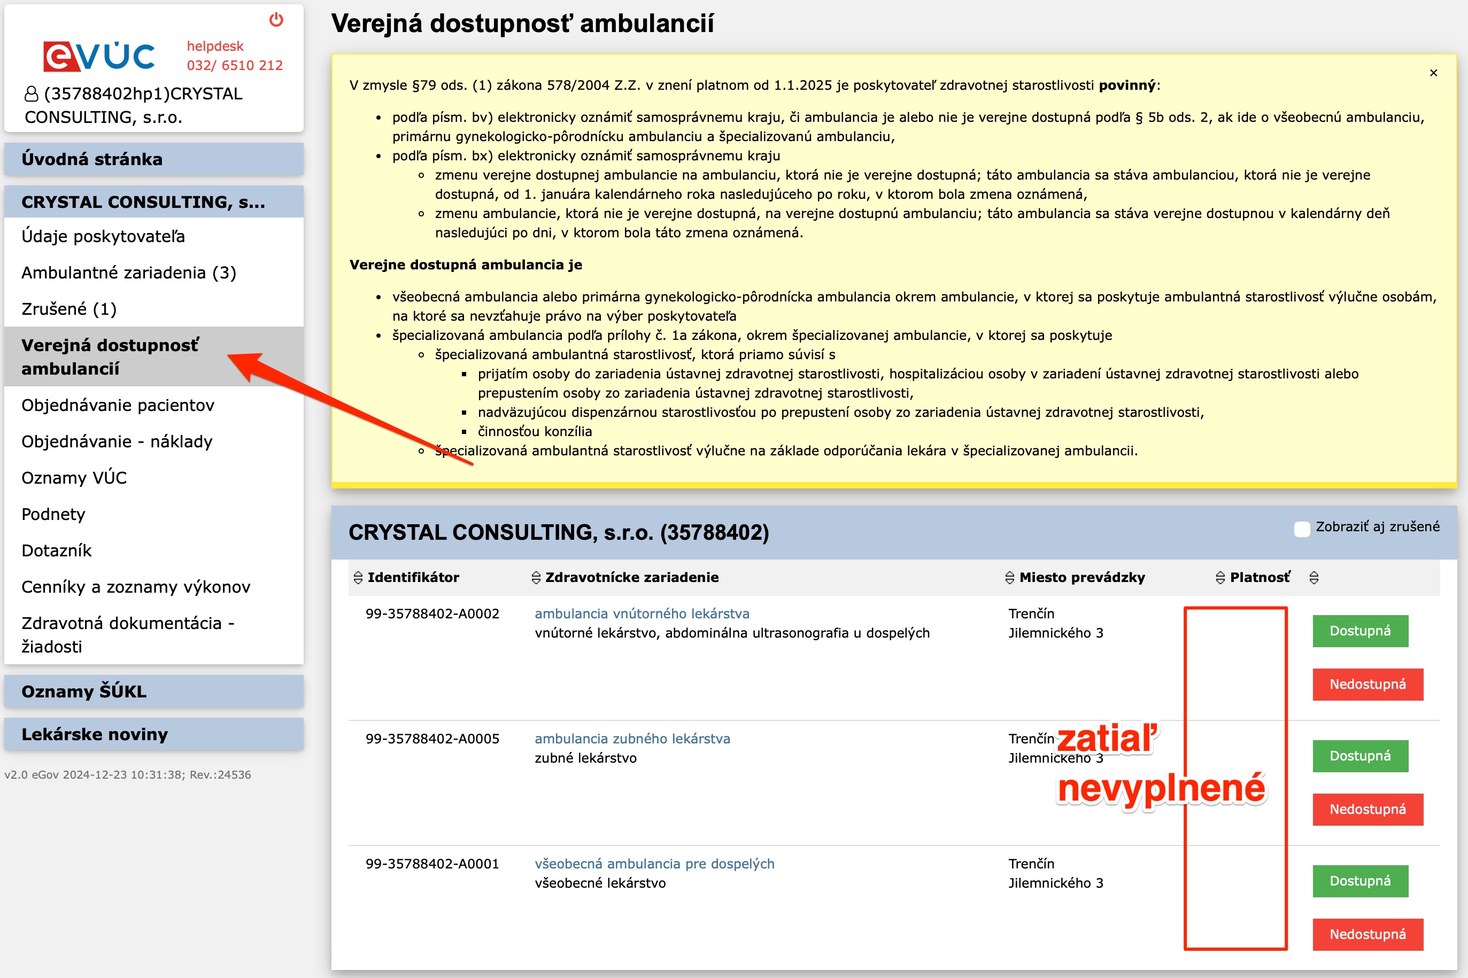Open Údaje poskytovateľa
Image resolution: width=1468 pixels, height=978 pixels.
tap(153, 236)
